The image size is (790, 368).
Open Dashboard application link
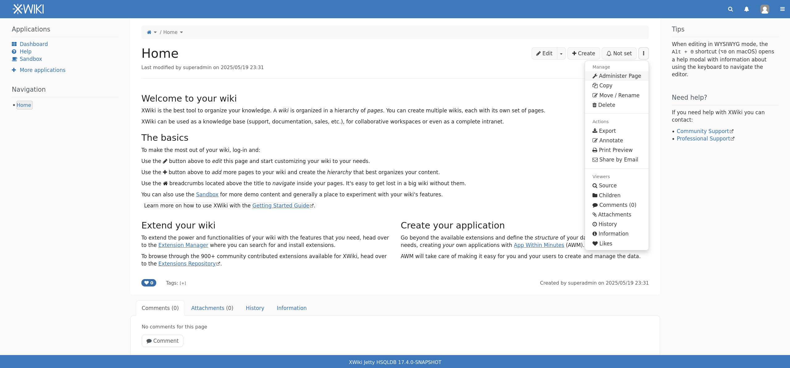pos(34,44)
